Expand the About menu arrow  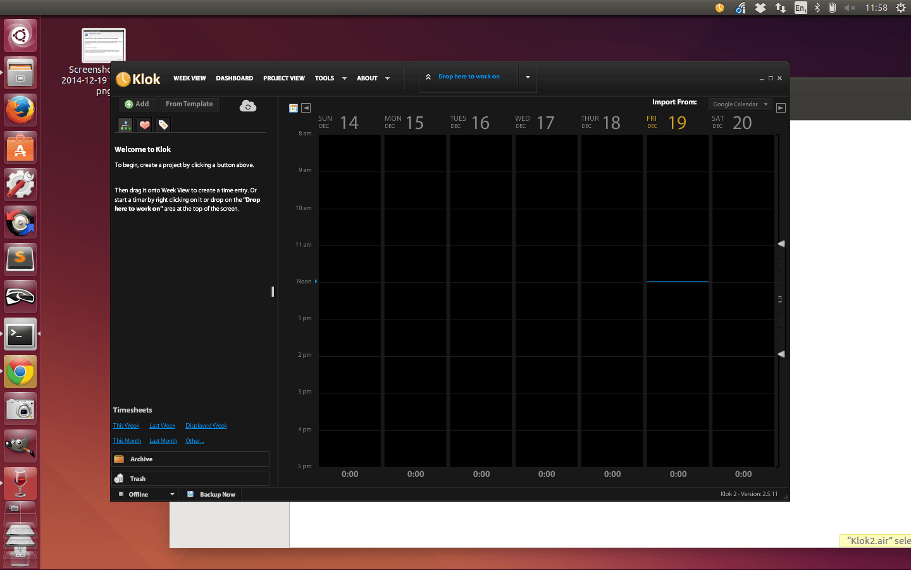point(387,78)
